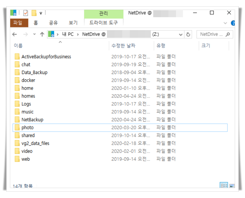Click 내 PC in the address breadcrumb
245x198 pixels.
[68, 34]
